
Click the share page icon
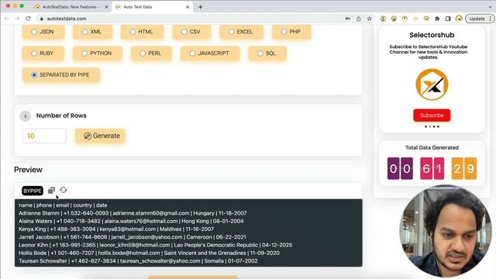pyautogui.click(x=358, y=19)
